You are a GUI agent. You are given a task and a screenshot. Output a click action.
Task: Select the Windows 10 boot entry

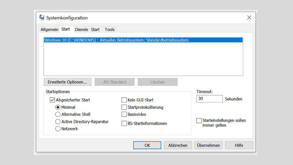click(x=143, y=40)
